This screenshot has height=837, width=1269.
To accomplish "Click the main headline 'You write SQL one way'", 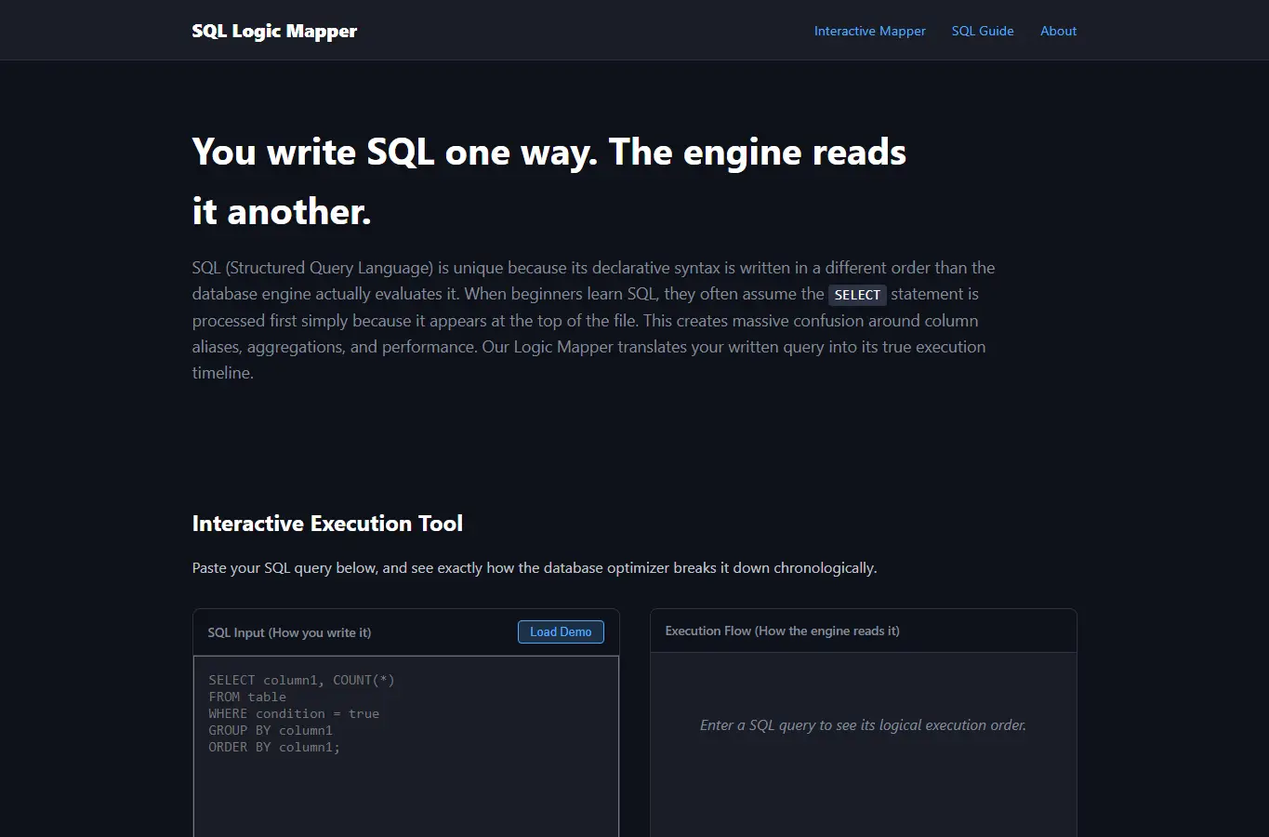I will 549,181.
